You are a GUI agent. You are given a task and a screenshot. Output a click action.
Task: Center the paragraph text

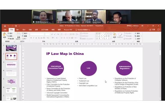(64, 38)
